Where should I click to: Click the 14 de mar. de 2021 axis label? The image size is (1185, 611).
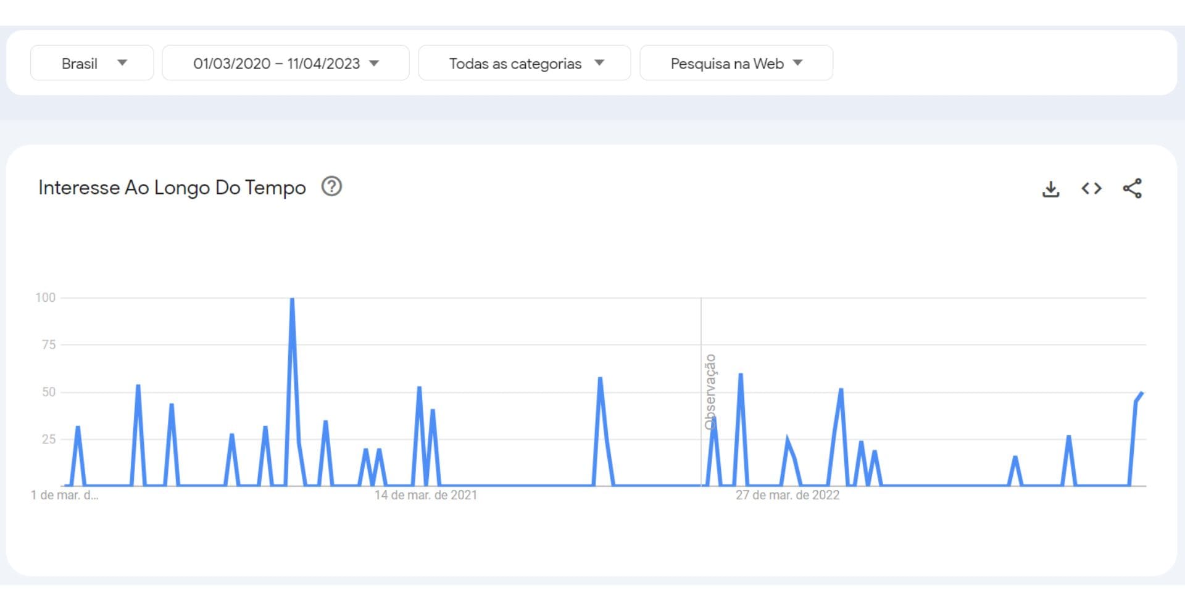(425, 495)
